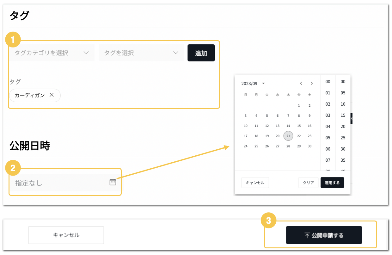Select day 8 in the calendar

pos(299,116)
